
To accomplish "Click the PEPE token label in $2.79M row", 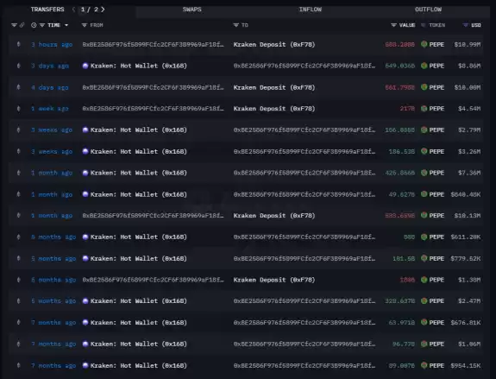I will click(436, 130).
